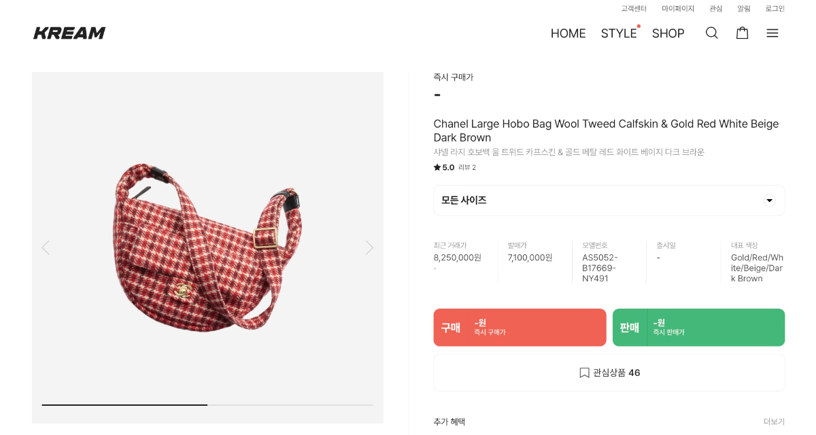The image size is (816, 435).
Task: Open the STYLE menu
Action: 618,33
